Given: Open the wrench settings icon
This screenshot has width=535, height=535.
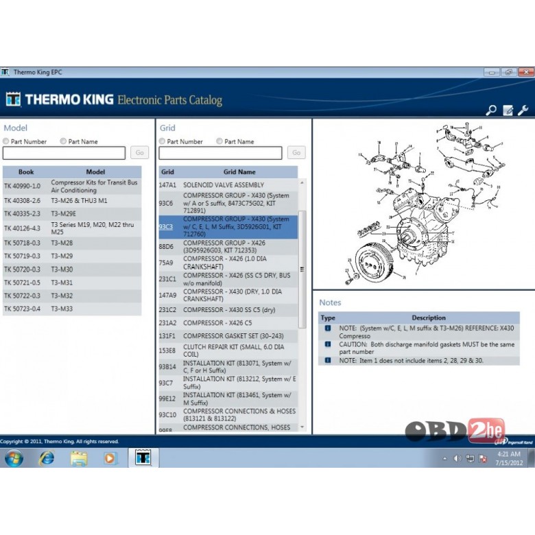Looking at the screenshot, I should [x=523, y=110].
